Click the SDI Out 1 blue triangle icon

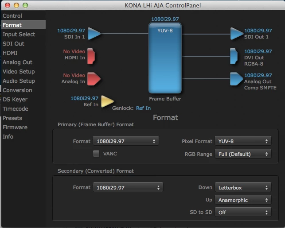click(x=237, y=34)
